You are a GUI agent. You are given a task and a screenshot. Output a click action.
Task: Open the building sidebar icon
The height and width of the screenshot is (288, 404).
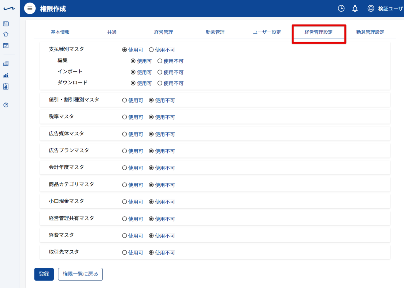pyautogui.click(x=6, y=64)
